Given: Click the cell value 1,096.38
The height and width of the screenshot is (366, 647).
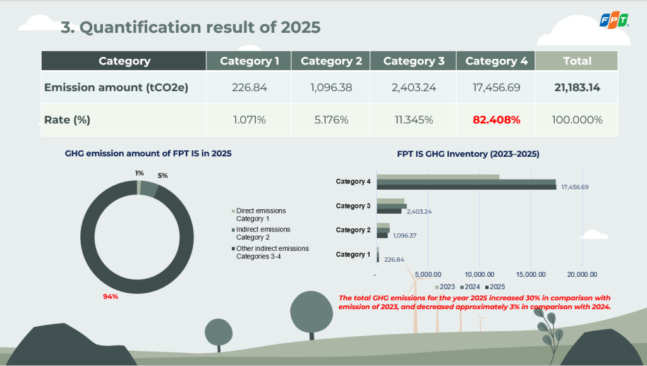Looking at the screenshot, I should [x=331, y=87].
